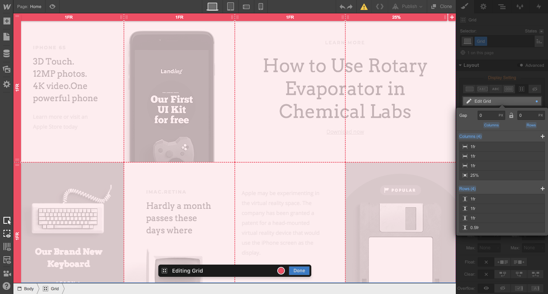This screenshot has height=294, width=548.
Task: Open the 0.5fr row size entry
Action: pyautogui.click(x=502, y=228)
